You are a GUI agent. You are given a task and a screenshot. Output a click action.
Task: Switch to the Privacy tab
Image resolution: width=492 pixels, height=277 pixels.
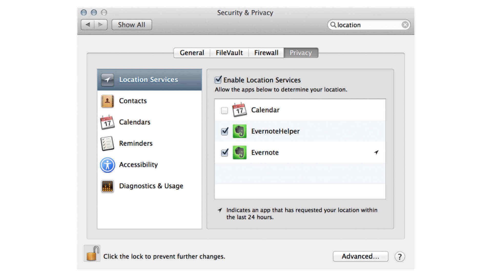click(x=301, y=53)
